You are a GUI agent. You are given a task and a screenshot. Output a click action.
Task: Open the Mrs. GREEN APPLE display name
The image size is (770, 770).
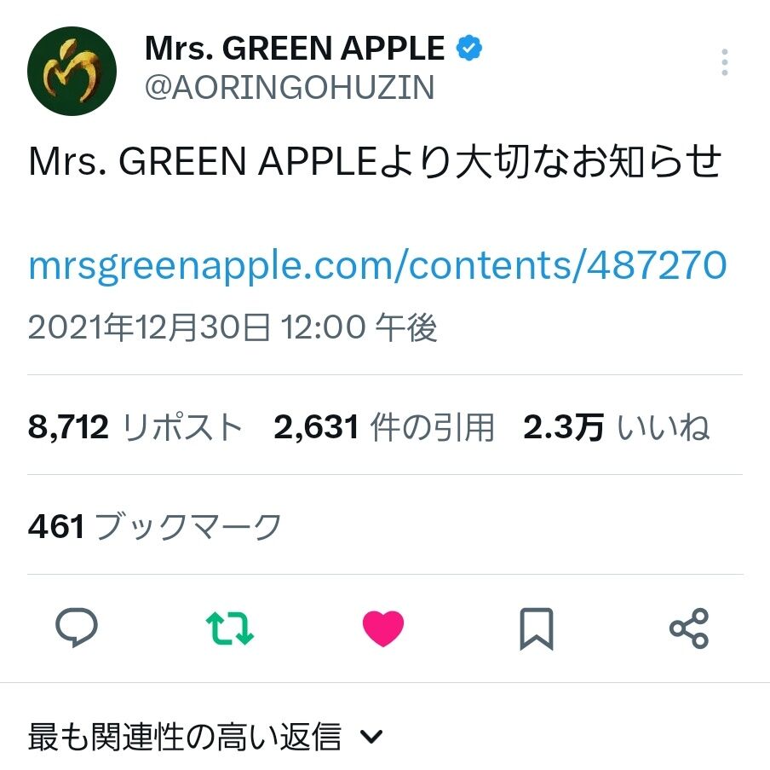point(295,49)
